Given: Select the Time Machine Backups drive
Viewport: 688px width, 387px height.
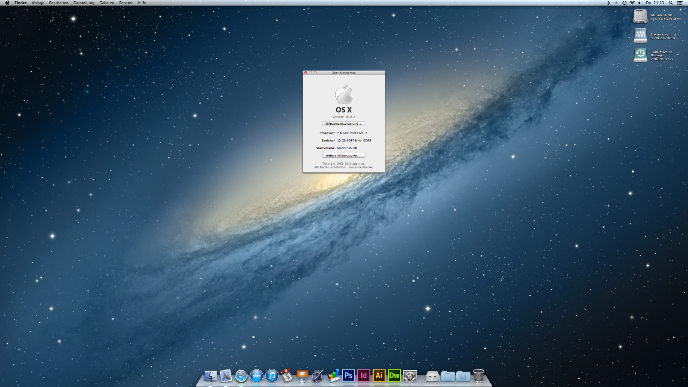Looking at the screenshot, I should click(640, 55).
